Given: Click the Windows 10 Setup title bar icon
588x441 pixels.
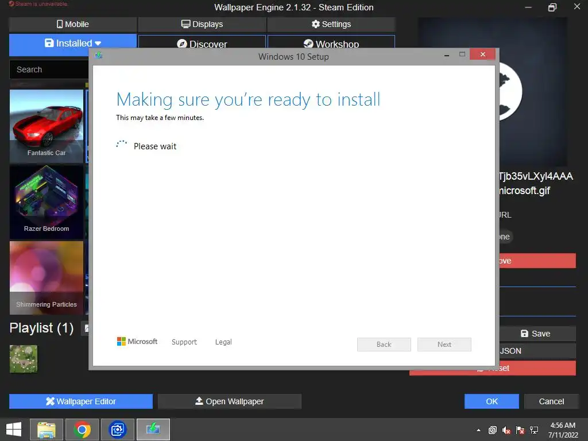Looking at the screenshot, I should tap(99, 56).
